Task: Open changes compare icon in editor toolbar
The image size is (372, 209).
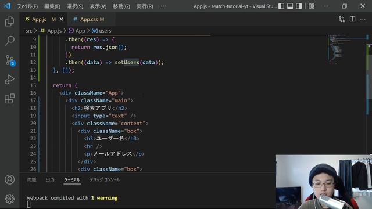Action: [342, 19]
